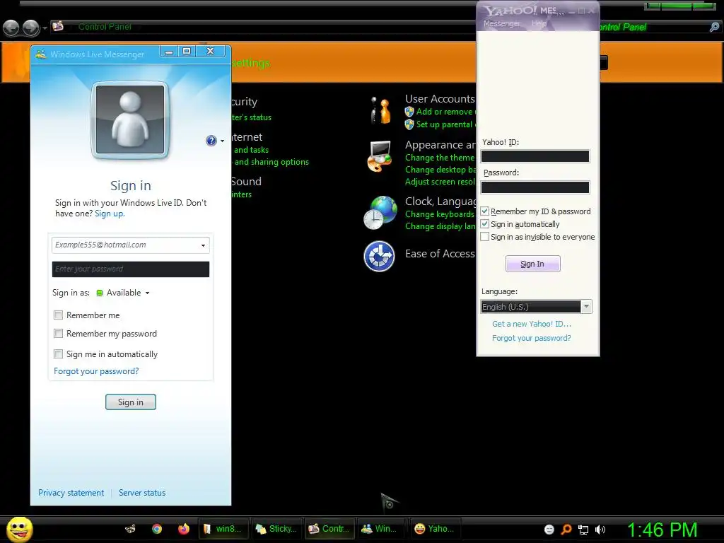The height and width of the screenshot is (543, 724).
Task: Open the Clock, Language globe icon
Action: (380, 212)
